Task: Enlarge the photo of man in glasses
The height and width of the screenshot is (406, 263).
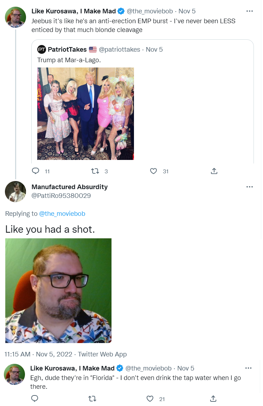Action: (58, 290)
